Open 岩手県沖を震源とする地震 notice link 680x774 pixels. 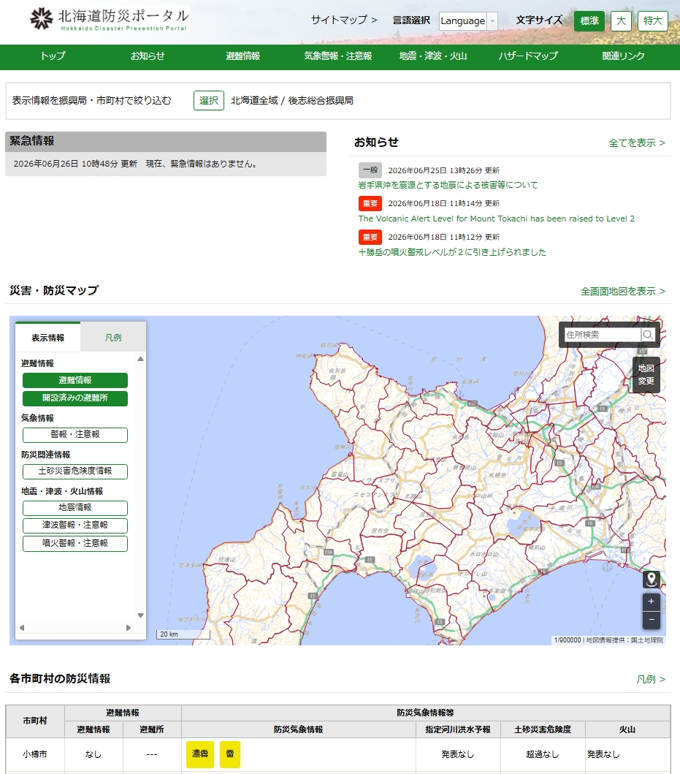tap(448, 185)
